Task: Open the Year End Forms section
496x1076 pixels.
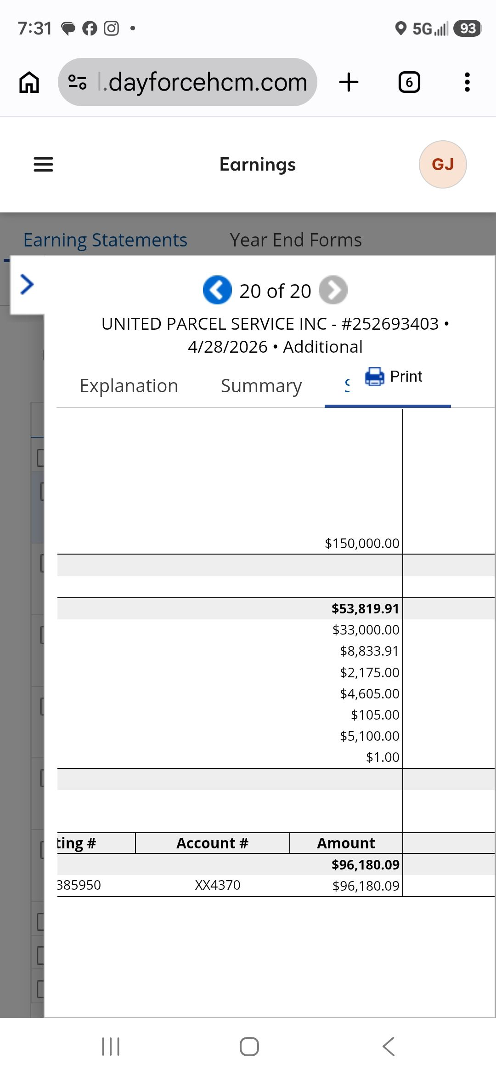Action: coord(295,240)
